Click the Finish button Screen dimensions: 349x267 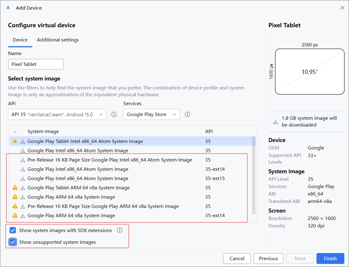[x=330, y=258]
